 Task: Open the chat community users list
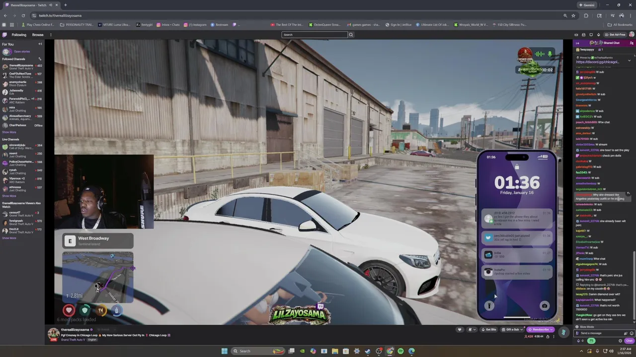[632, 43]
